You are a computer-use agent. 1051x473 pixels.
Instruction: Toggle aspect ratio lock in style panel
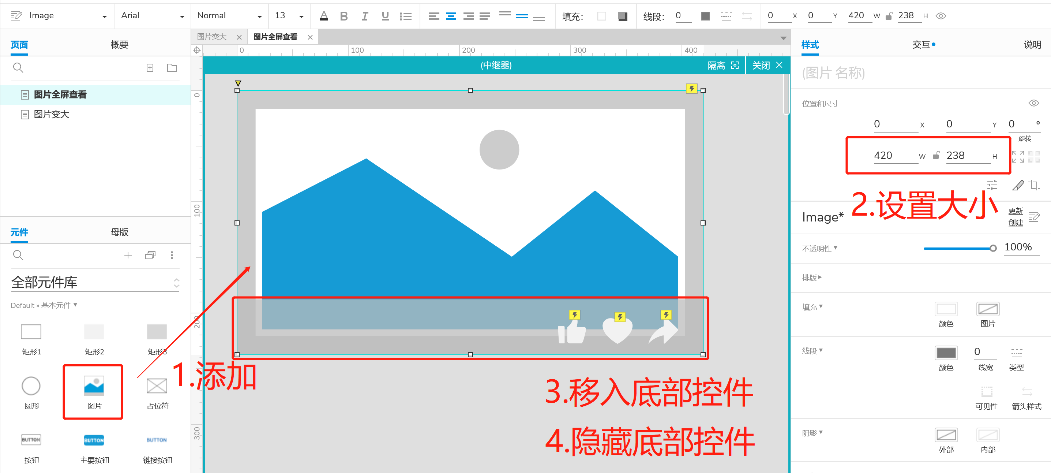pyautogui.click(x=936, y=156)
